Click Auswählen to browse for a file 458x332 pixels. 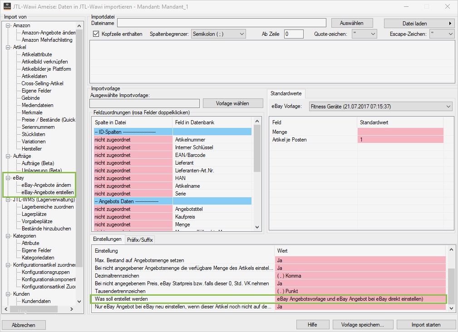[350, 22]
